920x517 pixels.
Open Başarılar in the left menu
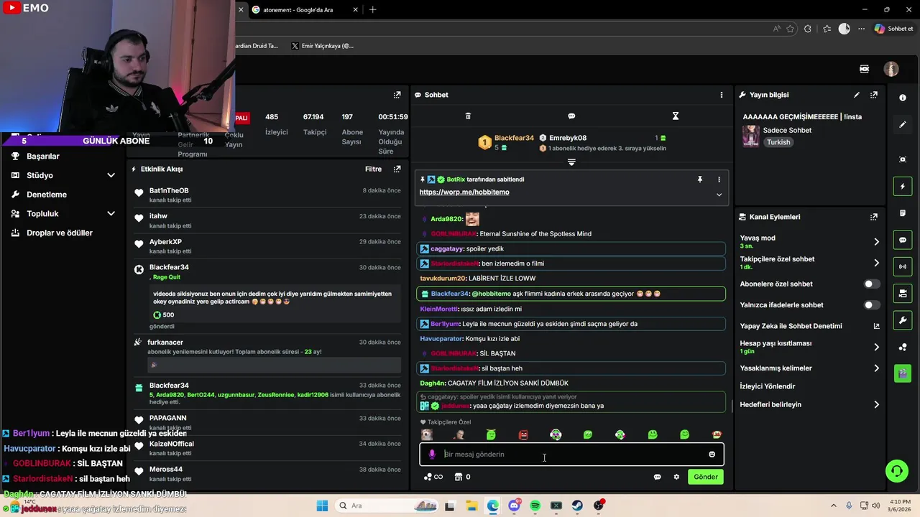click(x=43, y=157)
